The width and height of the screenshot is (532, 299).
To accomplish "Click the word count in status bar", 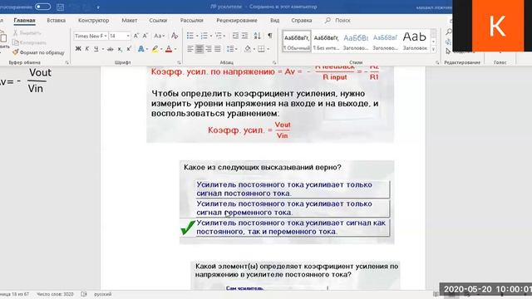I will pyautogui.click(x=55, y=294).
